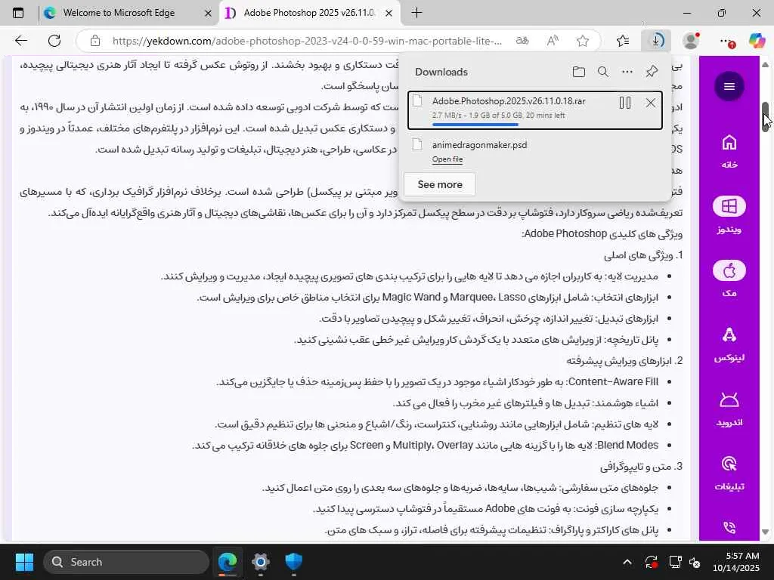Open لینوکس Linux category in sidebar
The height and width of the screenshot is (580, 774).
tap(729, 344)
